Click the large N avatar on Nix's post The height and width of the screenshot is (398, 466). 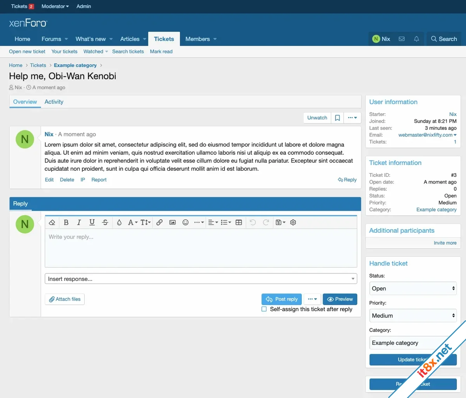25,139
